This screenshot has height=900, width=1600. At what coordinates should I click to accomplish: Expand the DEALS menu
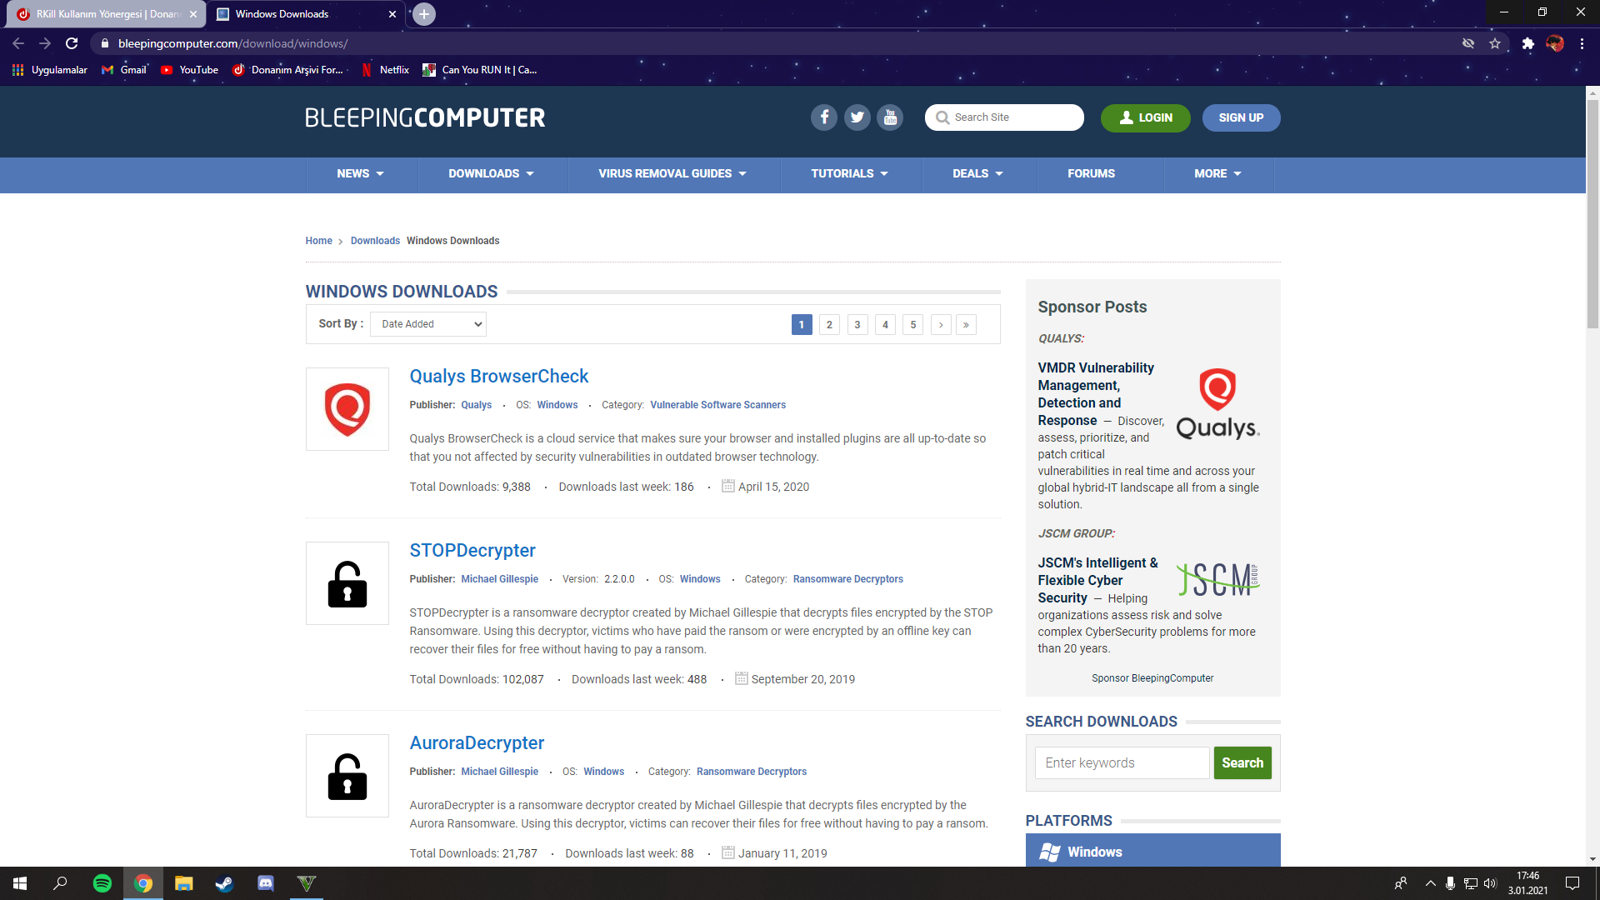pyautogui.click(x=978, y=174)
